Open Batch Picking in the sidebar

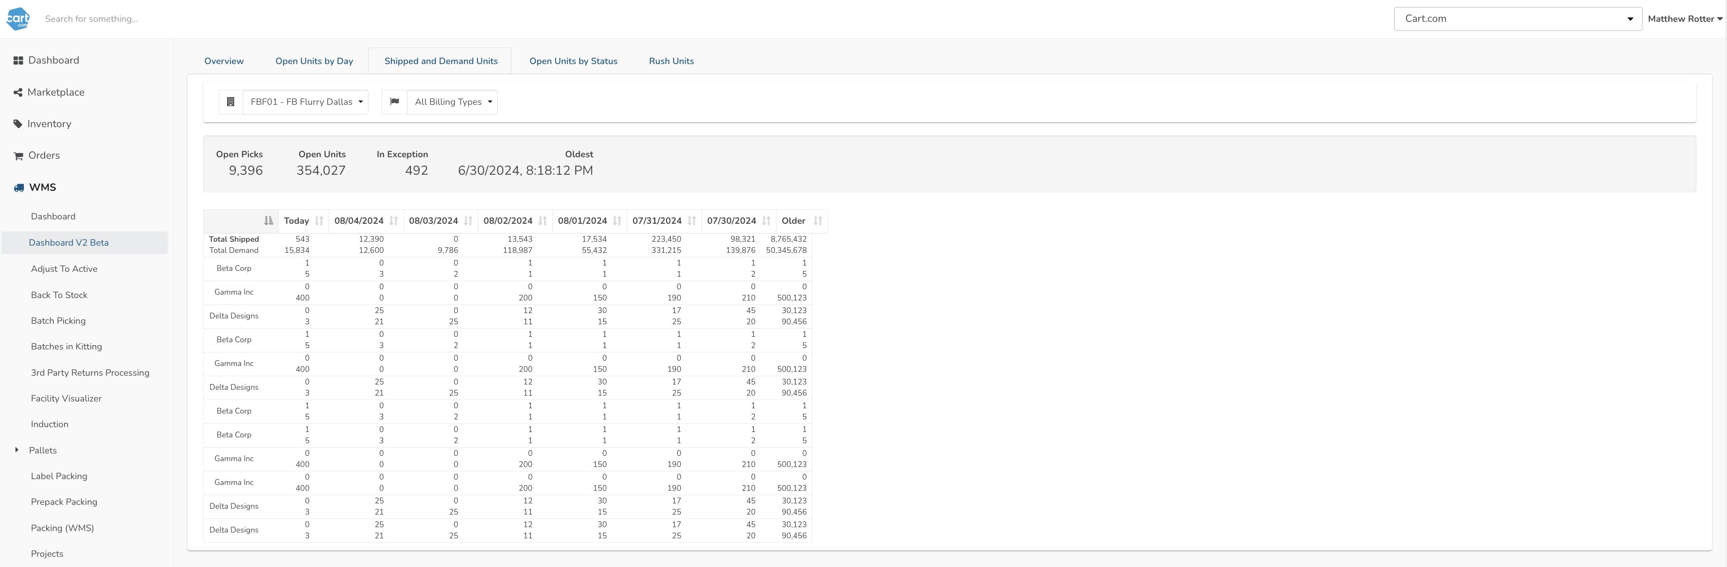(58, 321)
